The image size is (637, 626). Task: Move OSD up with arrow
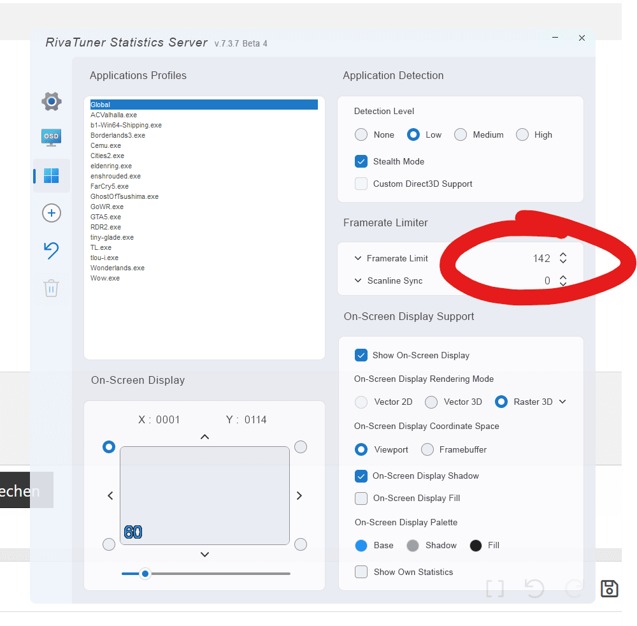pos(204,437)
